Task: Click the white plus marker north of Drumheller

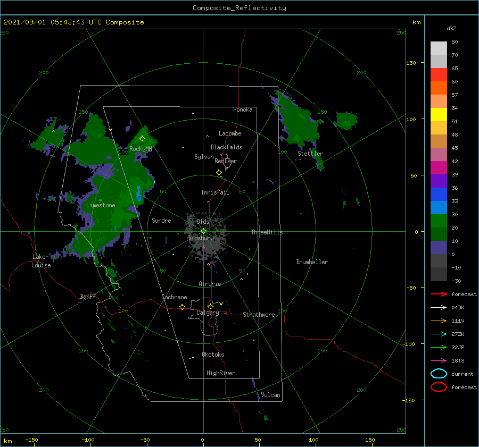Action: click(301, 214)
